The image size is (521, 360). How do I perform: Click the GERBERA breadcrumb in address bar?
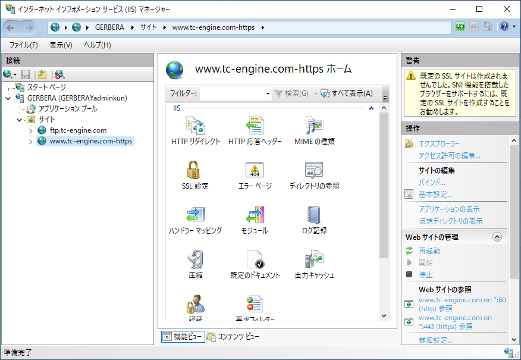(109, 27)
